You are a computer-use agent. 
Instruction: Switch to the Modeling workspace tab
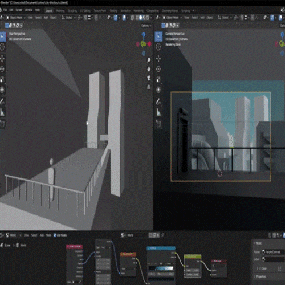click(60, 11)
